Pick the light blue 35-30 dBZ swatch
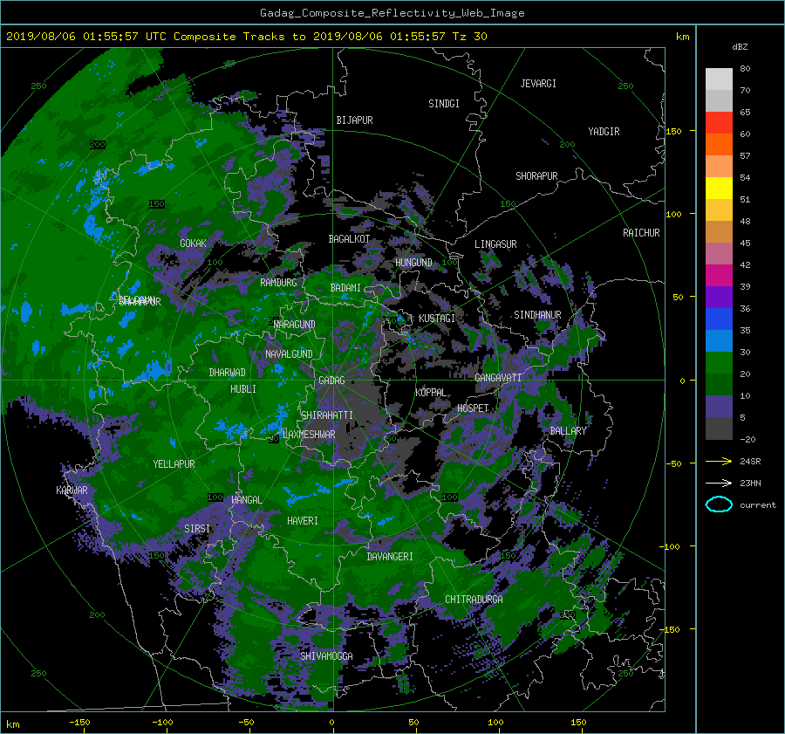This screenshot has height=734, width=785. (719, 341)
